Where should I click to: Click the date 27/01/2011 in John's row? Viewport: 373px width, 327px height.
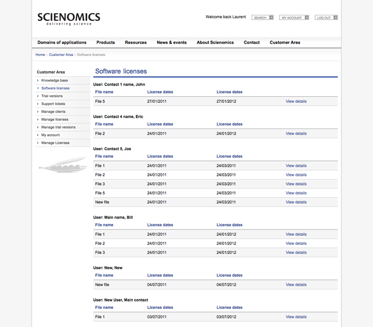click(157, 101)
